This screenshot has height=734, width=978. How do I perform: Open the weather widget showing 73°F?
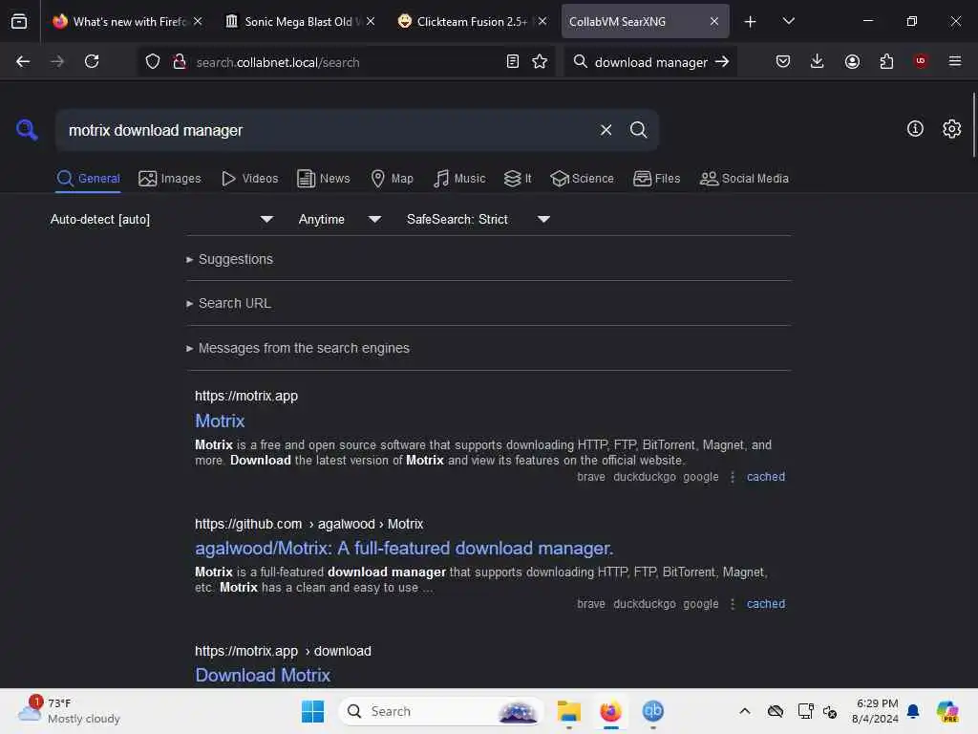(x=69, y=710)
